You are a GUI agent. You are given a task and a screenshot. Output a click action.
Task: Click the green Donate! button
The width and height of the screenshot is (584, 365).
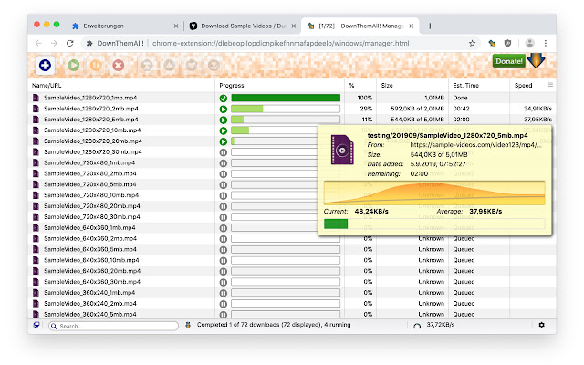[x=507, y=61]
